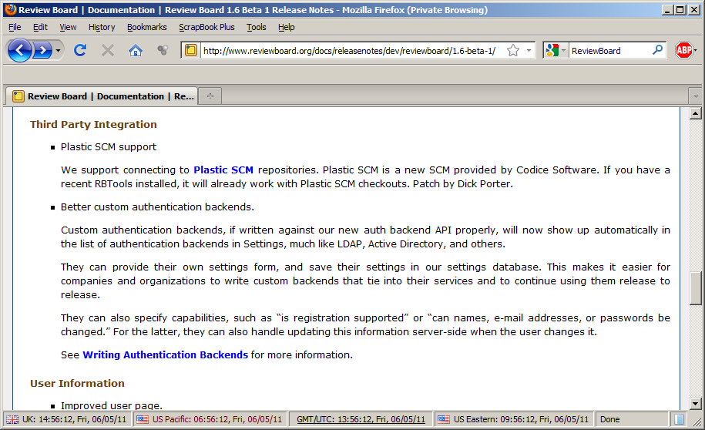The width and height of the screenshot is (705, 430).
Task: Focus the URL address field
Action: pos(351,51)
